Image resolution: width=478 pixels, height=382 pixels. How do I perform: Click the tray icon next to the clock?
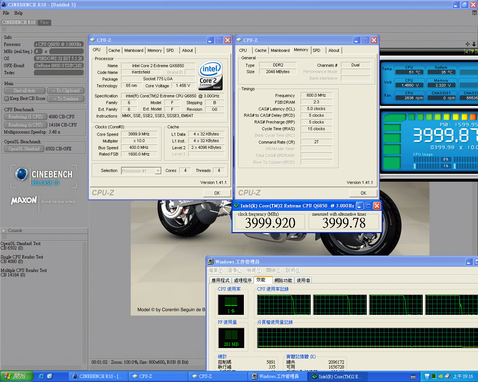pos(447,376)
